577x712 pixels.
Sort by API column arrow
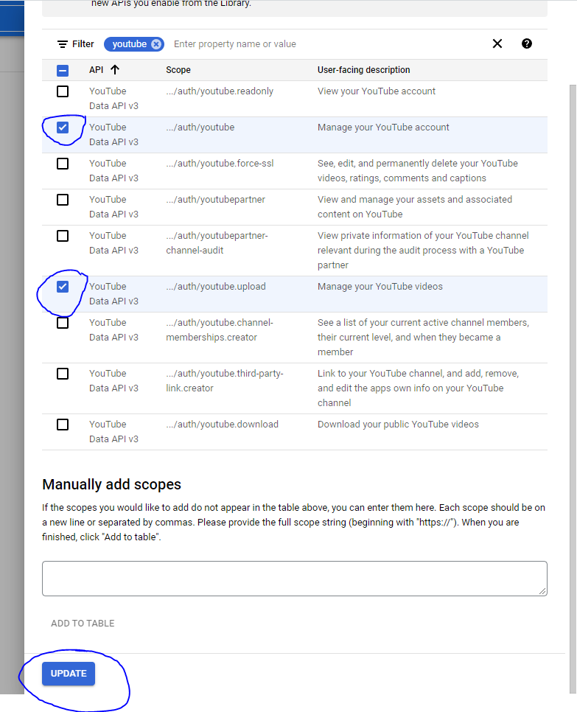tap(114, 70)
